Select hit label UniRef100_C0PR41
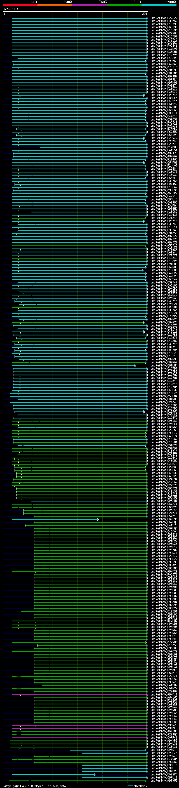Screen dimensions: 179x788 (x=164, y=737)
